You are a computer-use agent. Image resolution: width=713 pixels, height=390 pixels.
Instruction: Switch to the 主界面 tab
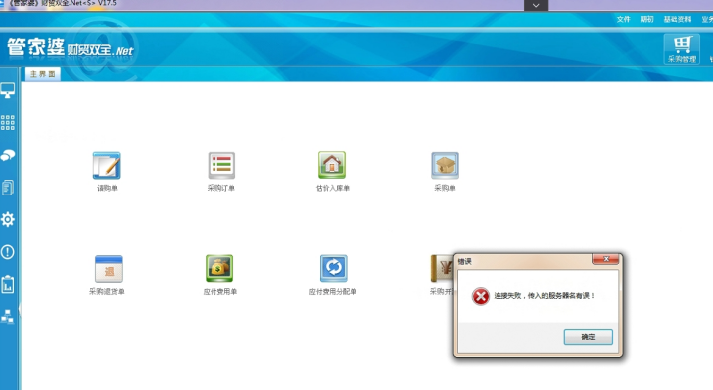(43, 74)
